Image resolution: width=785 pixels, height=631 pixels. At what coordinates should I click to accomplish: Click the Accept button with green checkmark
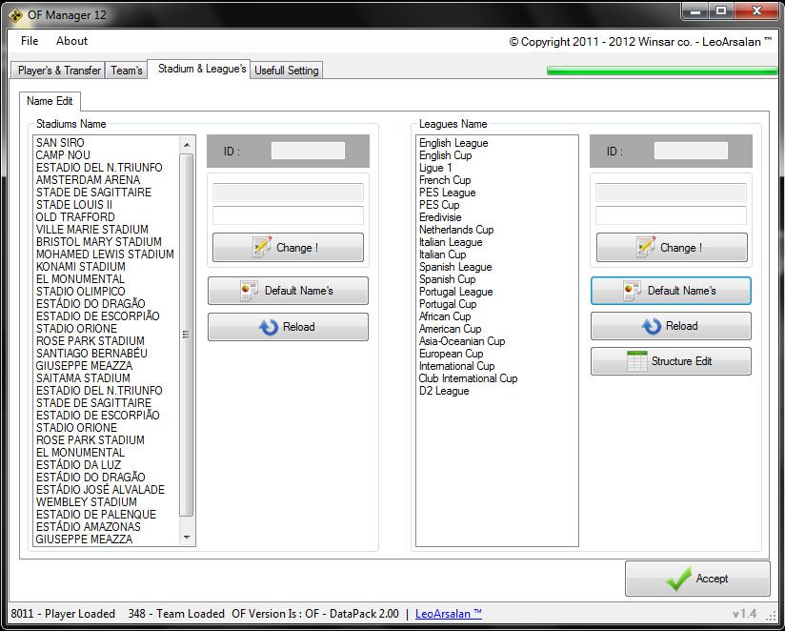(697, 579)
